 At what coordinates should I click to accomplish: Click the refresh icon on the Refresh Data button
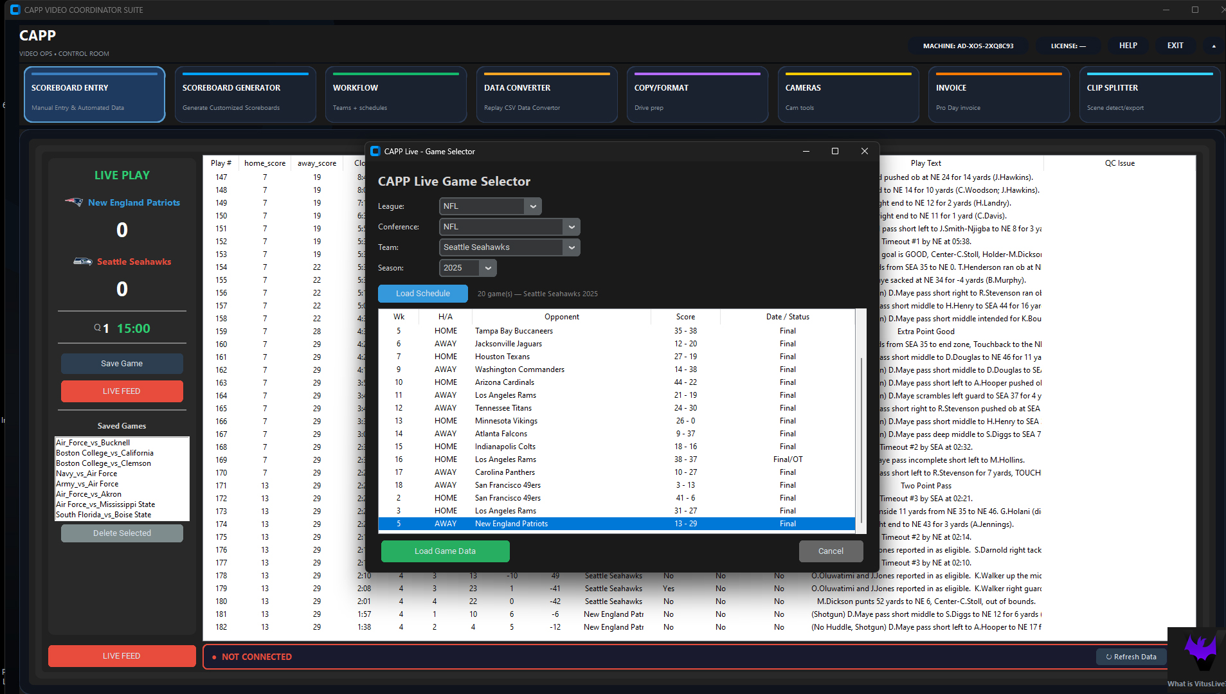tap(1108, 656)
